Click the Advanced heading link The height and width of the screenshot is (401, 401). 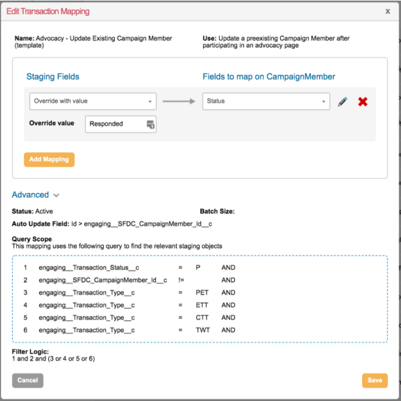tap(30, 195)
